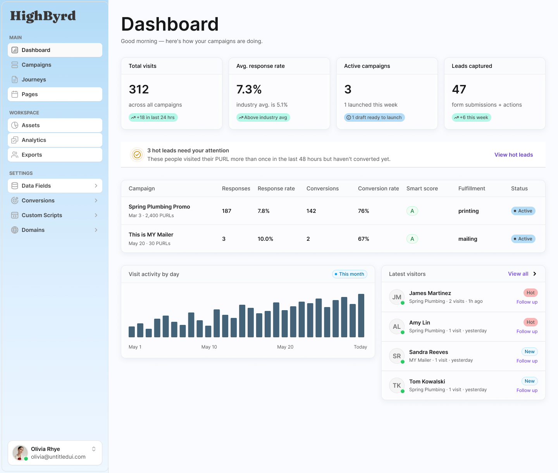Screen dimensions: 558x473
Task: Click the Pages calendar icon
Action: coord(15,94)
